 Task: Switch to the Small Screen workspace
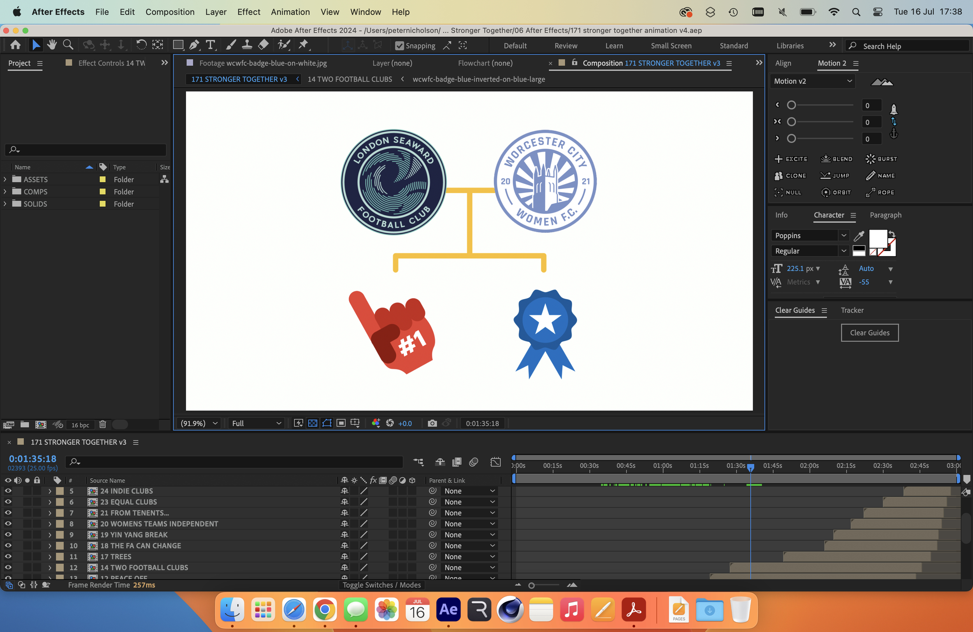pyautogui.click(x=671, y=46)
